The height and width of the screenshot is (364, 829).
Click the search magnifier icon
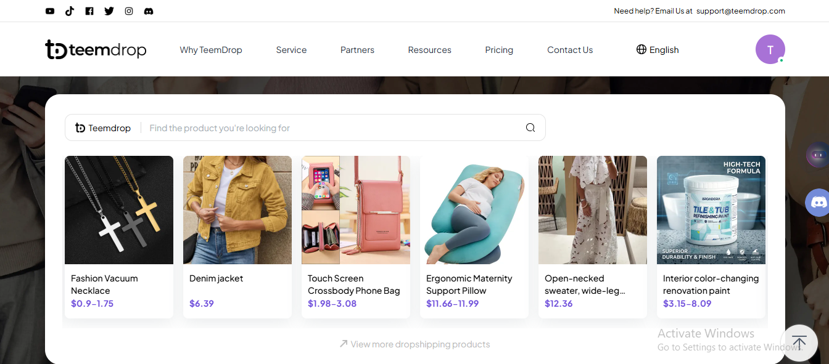(530, 127)
